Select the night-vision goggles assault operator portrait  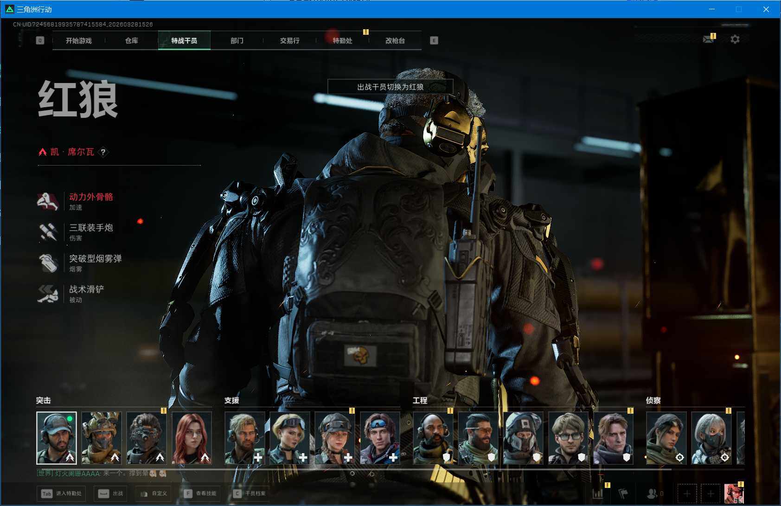tap(147, 438)
